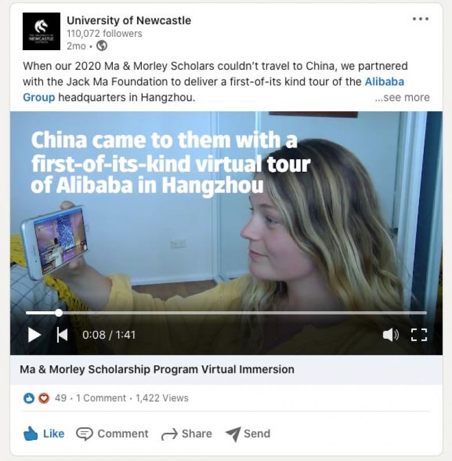View the 49 reactions count
The width and height of the screenshot is (452, 461).
coord(60,398)
